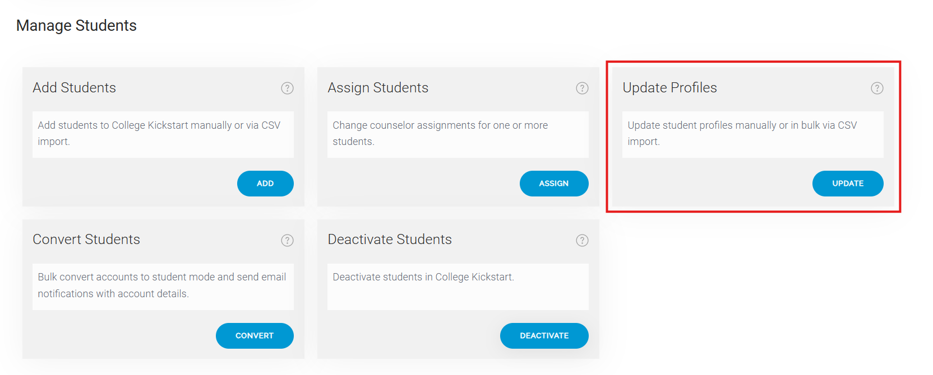This screenshot has height=375, width=933.
Task: Open help icon for Deactivate Students
Action: [x=582, y=240]
